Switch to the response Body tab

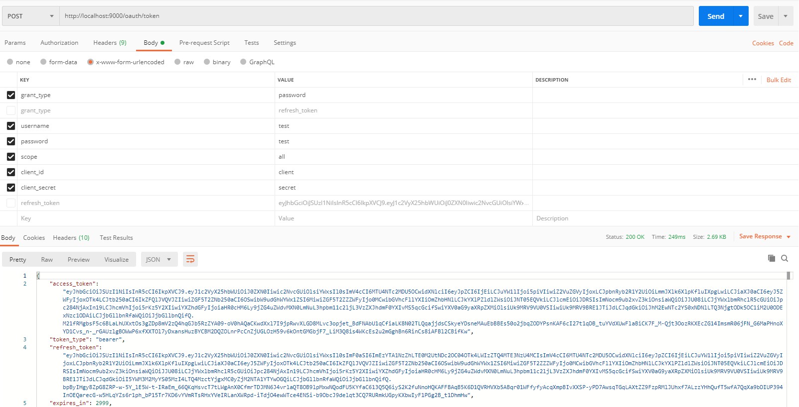[8, 238]
